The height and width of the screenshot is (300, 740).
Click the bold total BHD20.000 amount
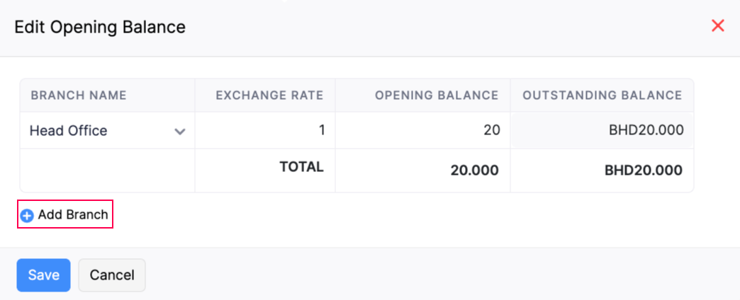[643, 171]
